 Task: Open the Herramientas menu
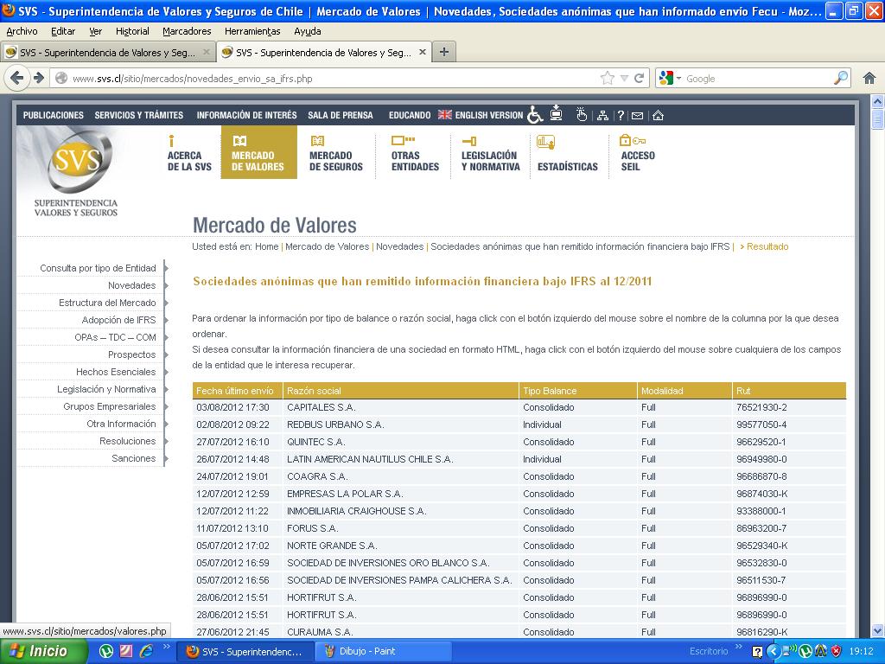[252, 31]
